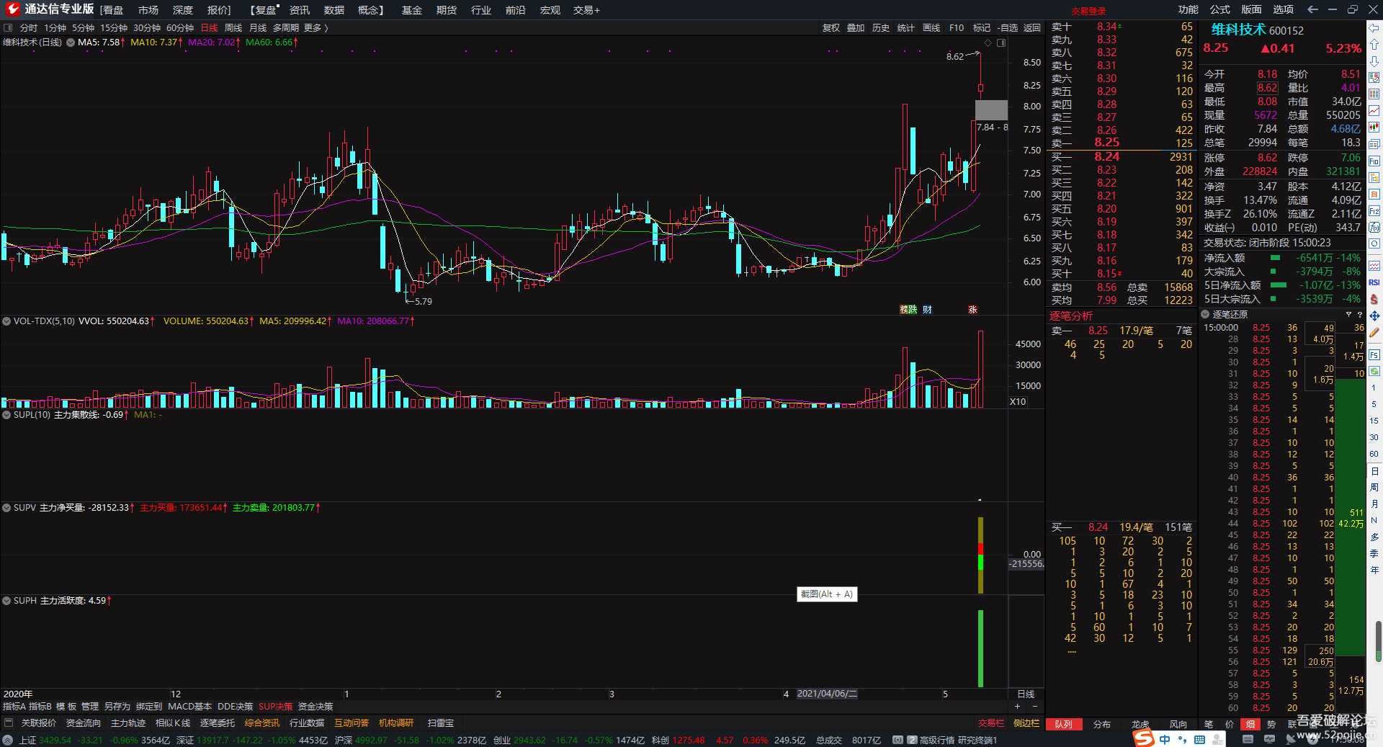Click the 交易登录 trade login link
Viewport: 1383px width, 747px height.
[1088, 11]
